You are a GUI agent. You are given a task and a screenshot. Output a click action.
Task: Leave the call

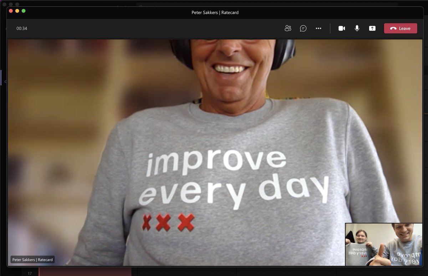coord(401,29)
